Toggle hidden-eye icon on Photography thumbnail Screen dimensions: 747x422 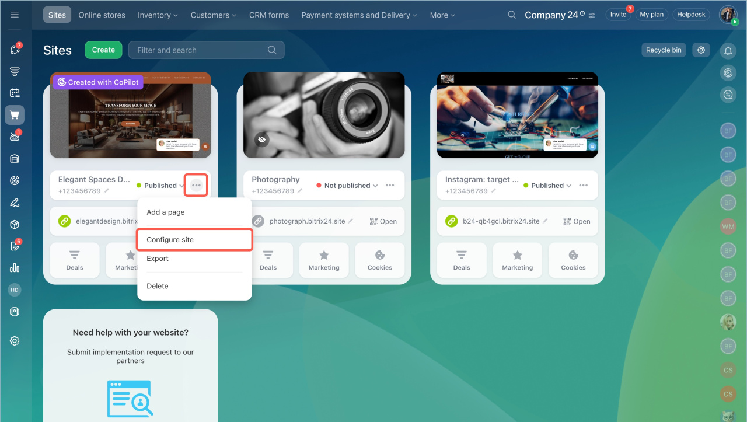[x=261, y=139]
